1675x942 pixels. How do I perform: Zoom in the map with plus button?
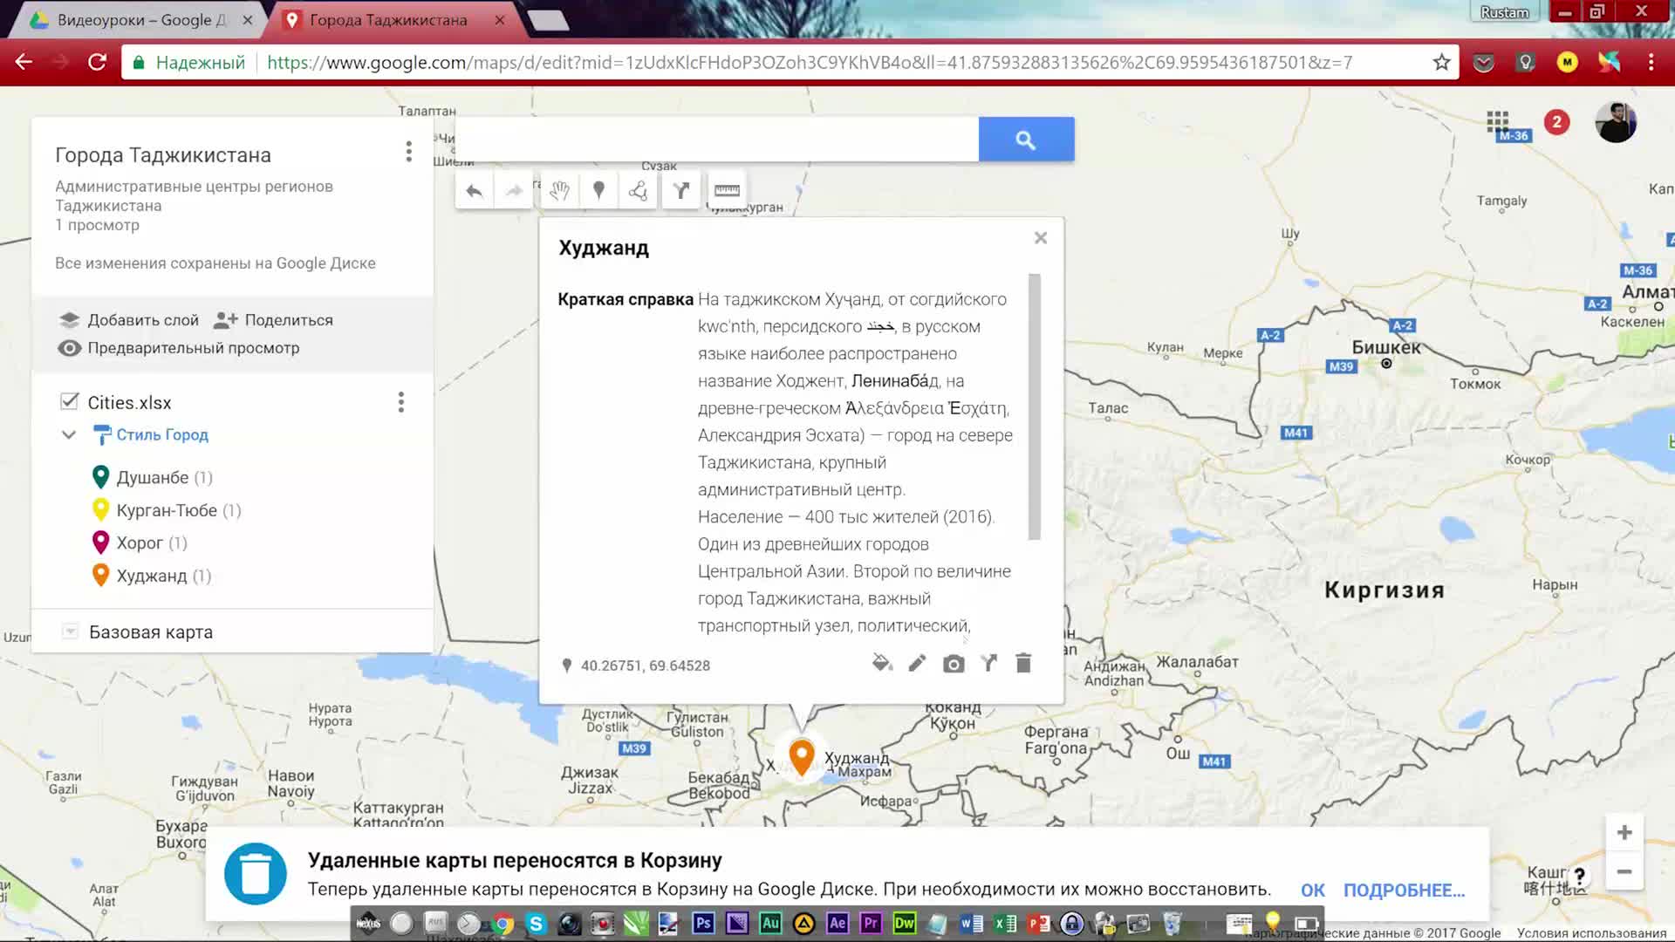[1624, 833]
